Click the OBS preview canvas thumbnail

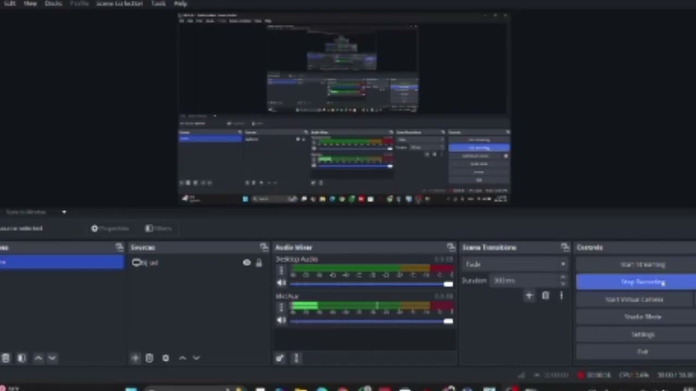344,109
